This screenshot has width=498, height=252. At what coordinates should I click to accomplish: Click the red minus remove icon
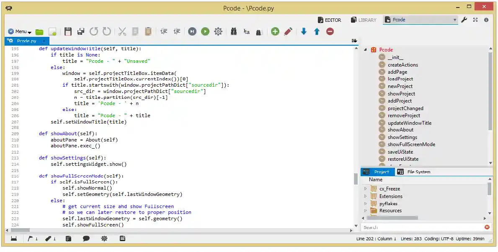330,31
